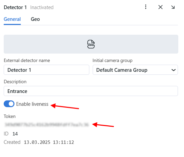This screenshot has height=157, width=184.
Task: Click the broken image placeholder icon
Action: 91,44
